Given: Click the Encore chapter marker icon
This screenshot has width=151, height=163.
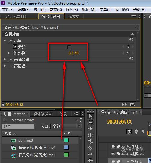Looking at the screenshot, I should (x=136, y=132).
